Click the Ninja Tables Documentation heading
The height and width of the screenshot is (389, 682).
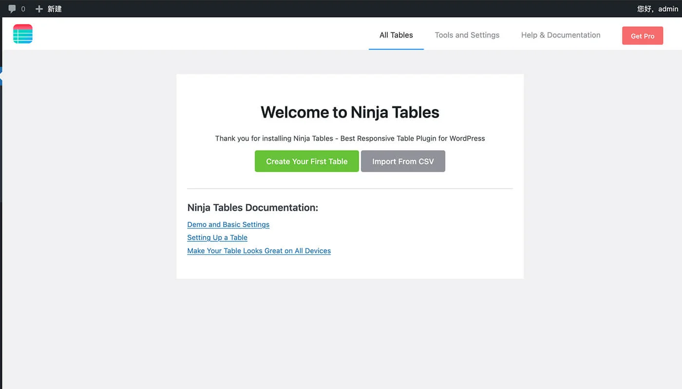click(x=252, y=208)
